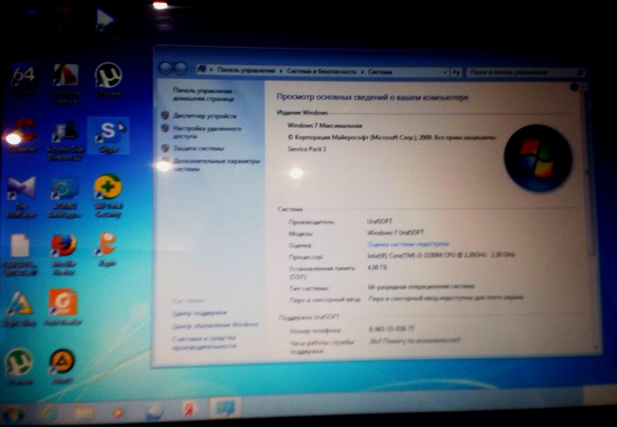Open Настройка удаленного доступа link

[207, 133]
